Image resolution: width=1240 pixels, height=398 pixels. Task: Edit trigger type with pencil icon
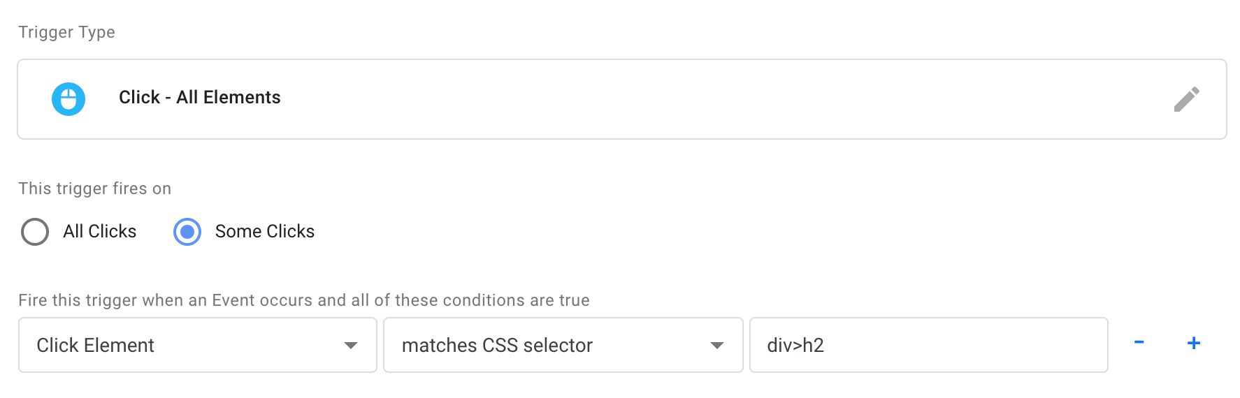coord(1186,99)
